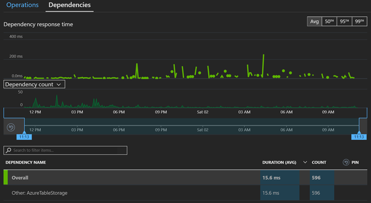This screenshot has width=371, height=203.
Task: Click Overall count 596 cell
Action: 322,178
